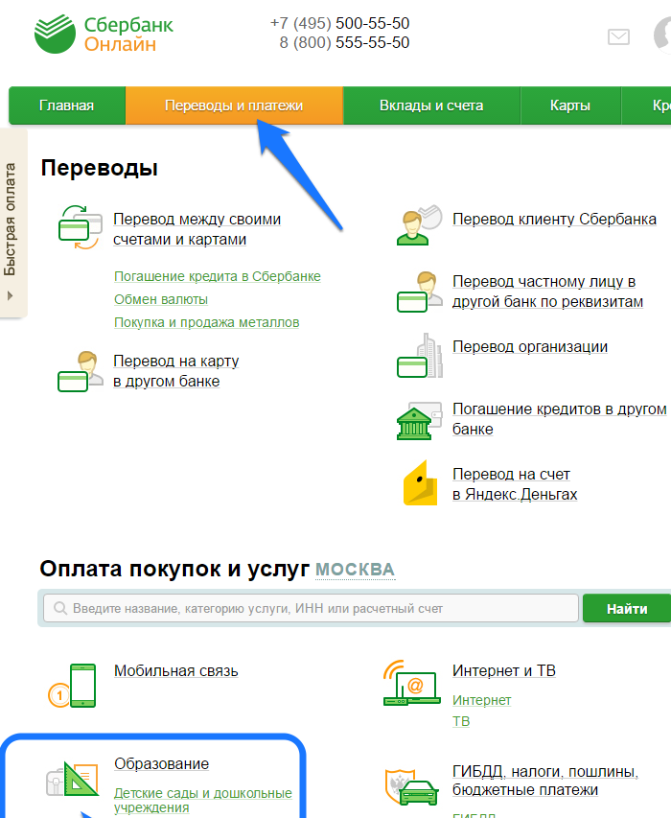
Task: Expand the Быстрая оплата side panel
Action: 13,222
